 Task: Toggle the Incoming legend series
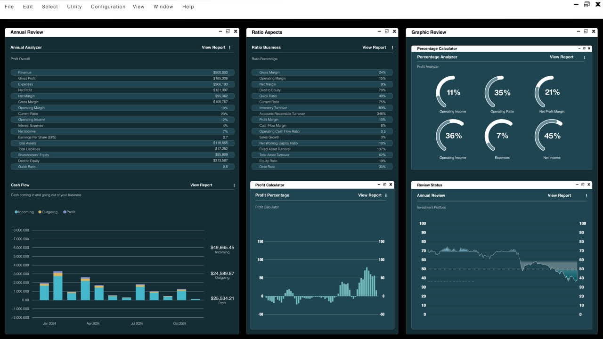24,212
